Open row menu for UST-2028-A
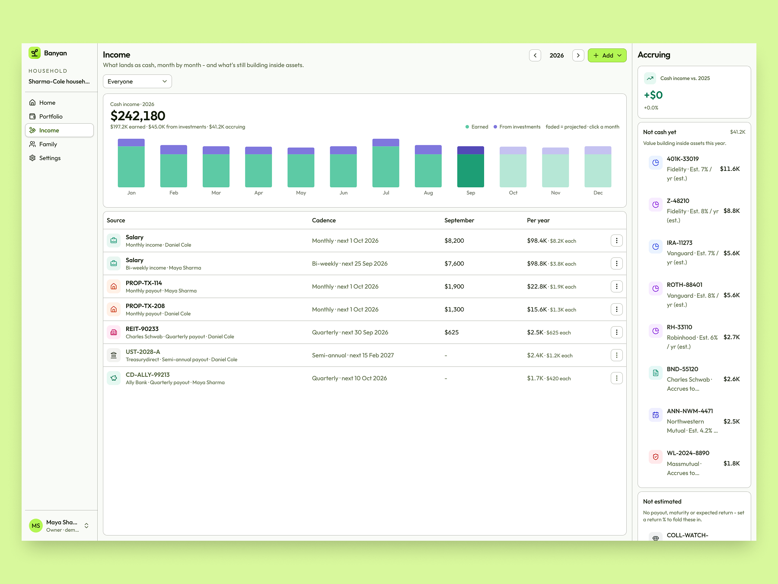This screenshot has height=584, width=778. click(617, 355)
